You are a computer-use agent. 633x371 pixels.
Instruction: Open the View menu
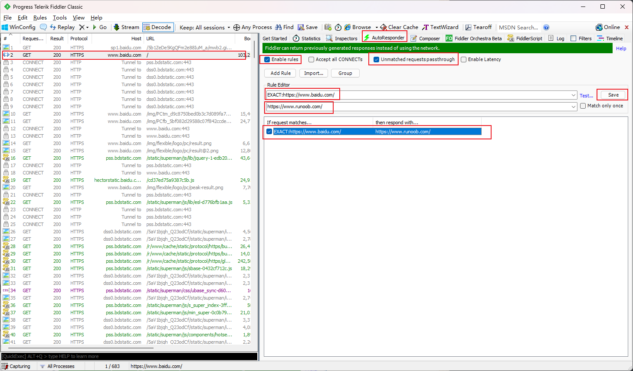(x=79, y=18)
